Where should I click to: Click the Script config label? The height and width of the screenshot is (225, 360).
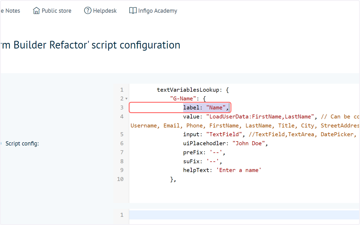click(22, 144)
